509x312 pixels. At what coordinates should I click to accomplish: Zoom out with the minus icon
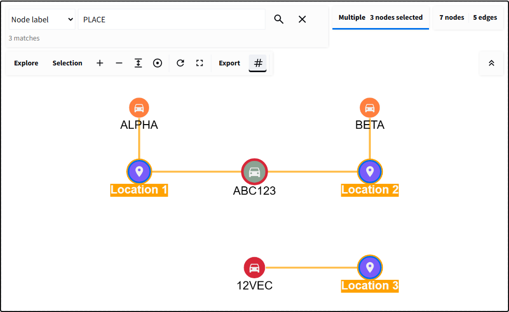[119, 63]
